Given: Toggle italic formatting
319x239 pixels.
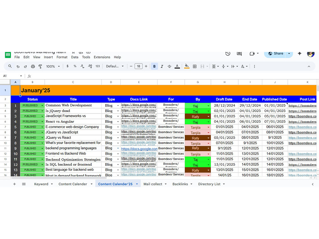Looking at the screenshot, I should [162, 66].
